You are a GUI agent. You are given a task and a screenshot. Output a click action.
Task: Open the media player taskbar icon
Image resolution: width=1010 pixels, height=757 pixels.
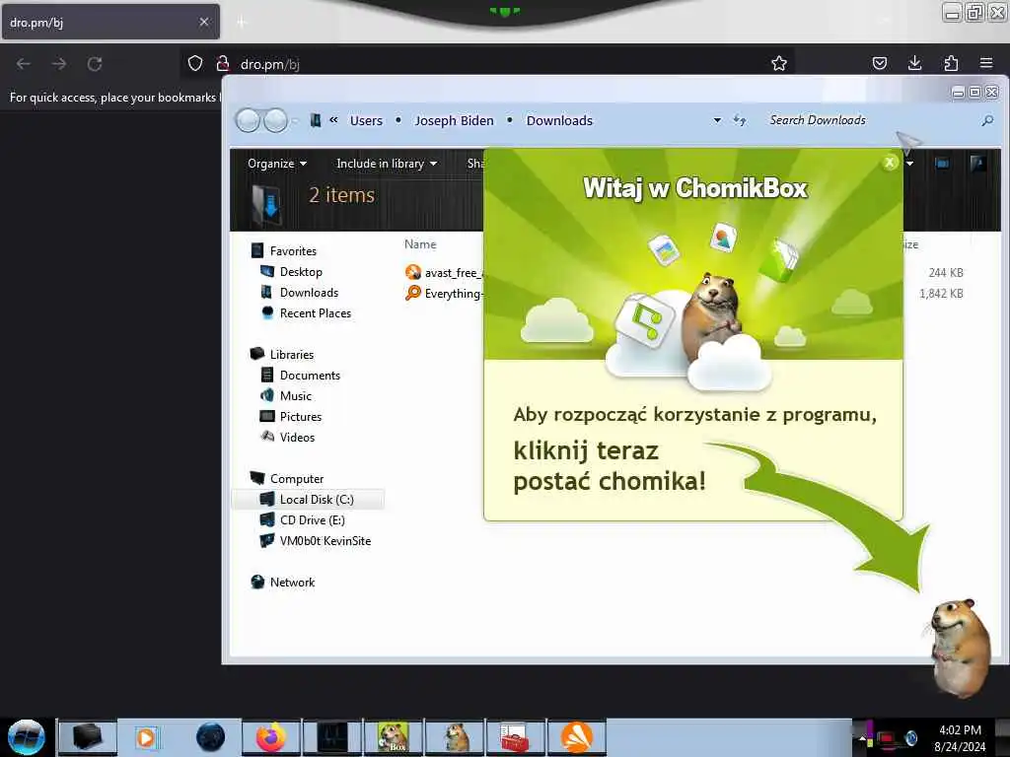146,737
